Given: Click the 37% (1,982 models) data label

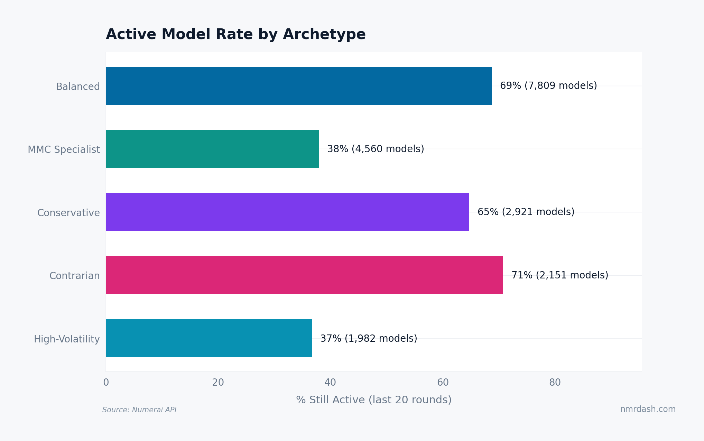Looking at the screenshot, I should (369, 339).
